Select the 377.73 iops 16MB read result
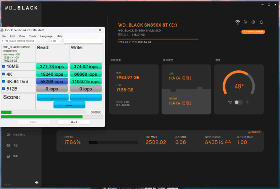The image size is (280, 189). point(52,66)
